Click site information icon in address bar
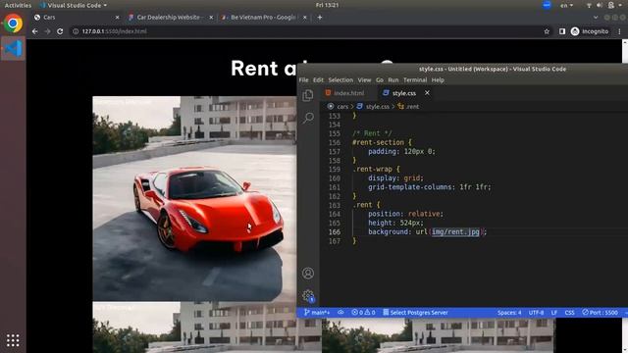Viewport: 628px width, 353px height. pos(76,31)
